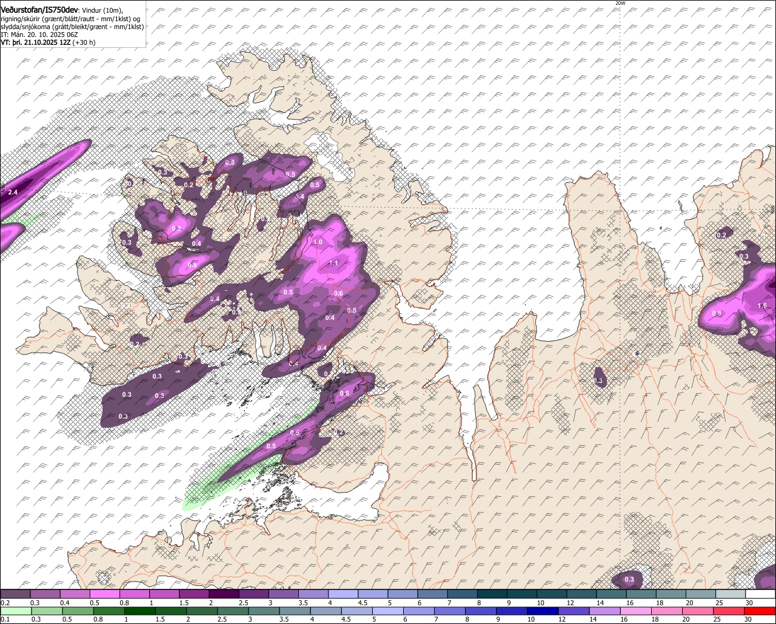
Task: Click the "IT: Mán. 20. 10. 2025 06Z" line
Action: (x=39, y=35)
